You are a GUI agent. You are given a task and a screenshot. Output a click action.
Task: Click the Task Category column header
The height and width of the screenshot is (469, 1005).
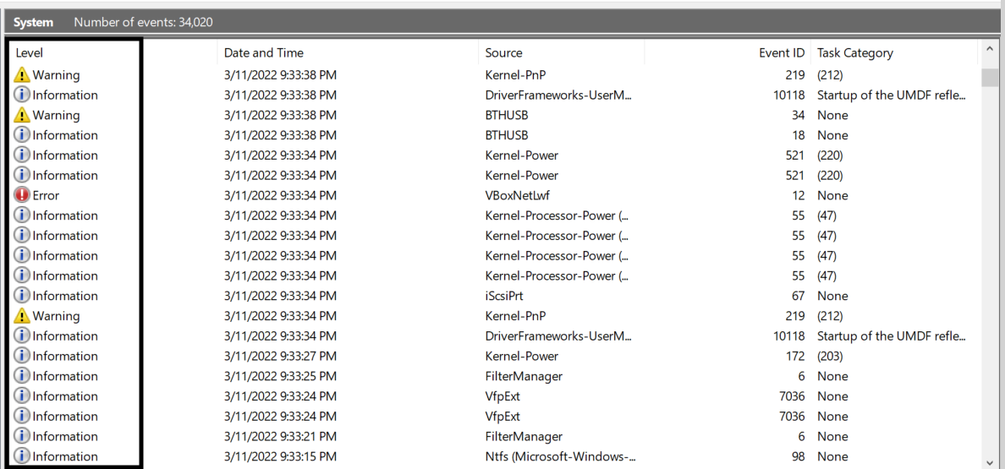854,52
